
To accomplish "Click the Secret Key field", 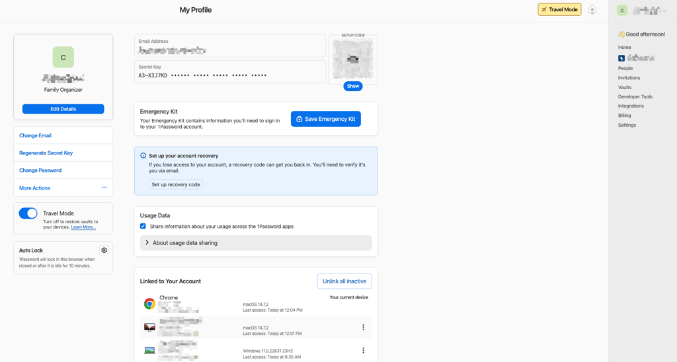I will pyautogui.click(x=229, y=71).
